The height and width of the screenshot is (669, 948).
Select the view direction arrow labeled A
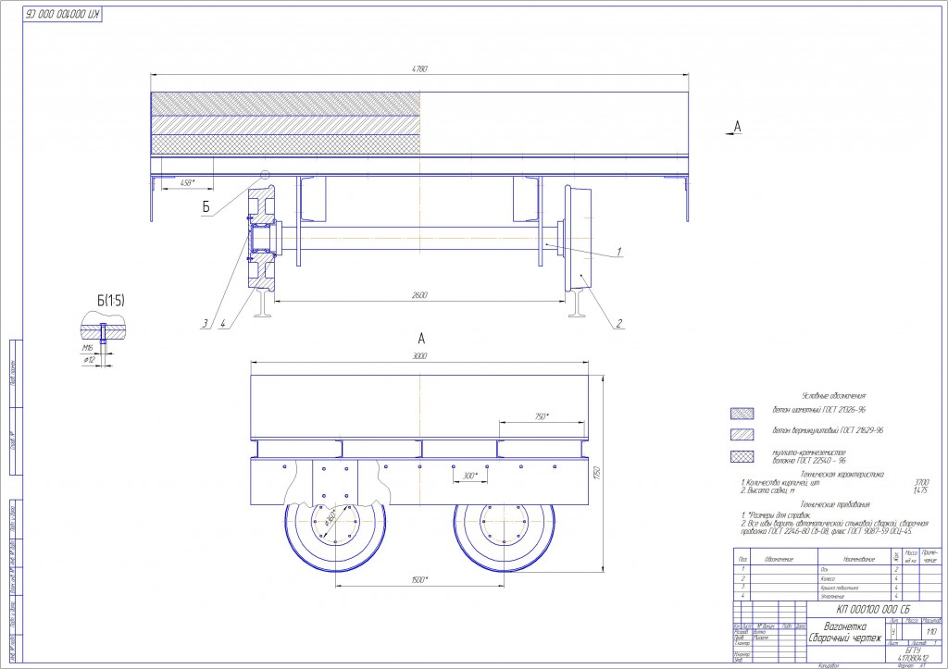(x=734, y=128)
